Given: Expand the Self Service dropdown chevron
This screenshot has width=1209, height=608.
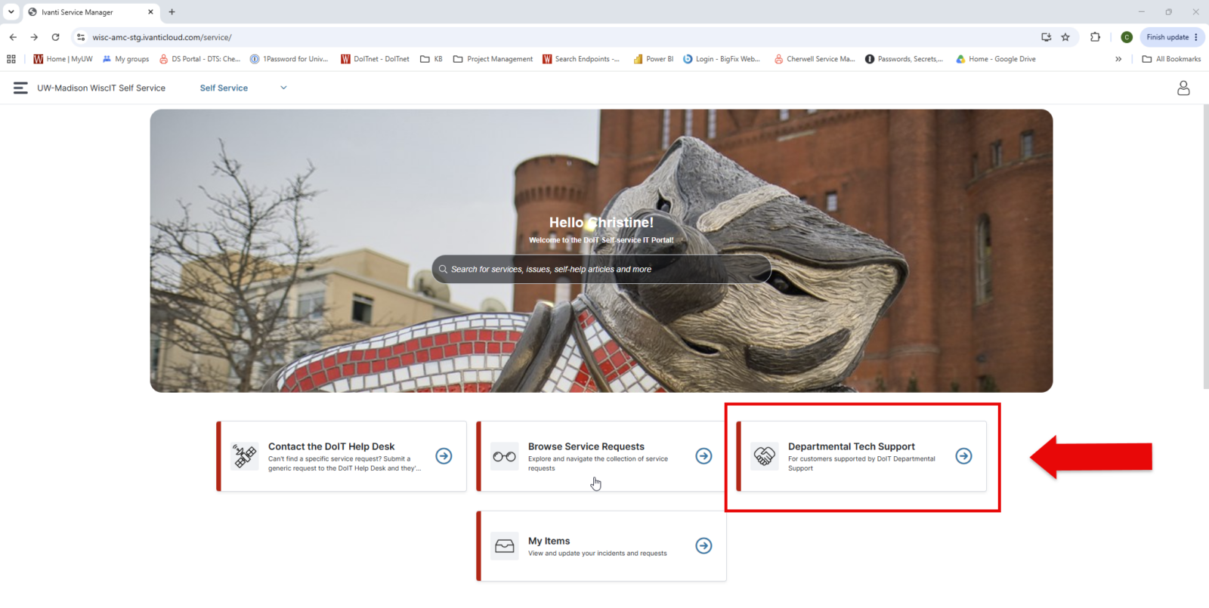Looking at the screenshot, I should pos(284,88).
